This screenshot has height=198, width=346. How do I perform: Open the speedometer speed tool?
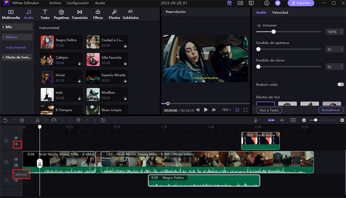coord(54,120)
